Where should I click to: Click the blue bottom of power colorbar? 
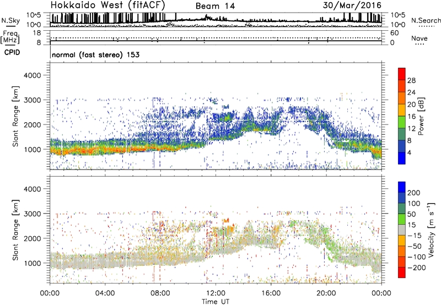(x=402, y=158)
